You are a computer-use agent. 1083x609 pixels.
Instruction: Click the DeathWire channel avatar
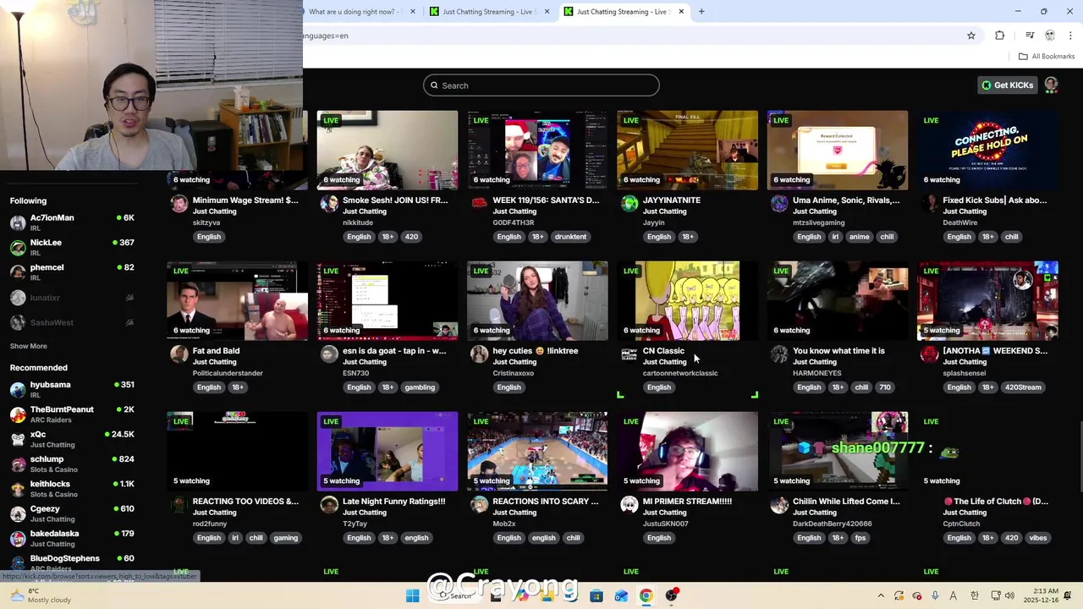929,203
